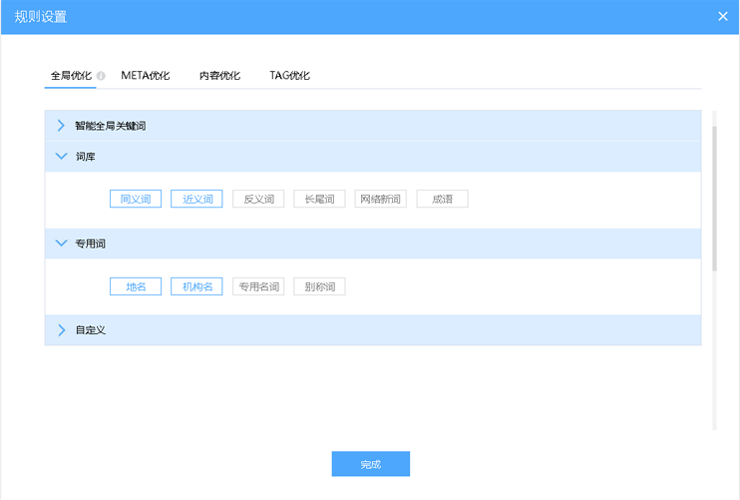
Task: Click the info icon beside 全局优化
Action: [x=101, y=76]
